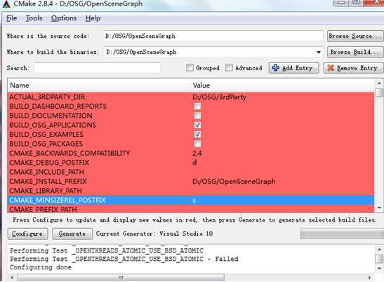The image size is (384, 282).
Task: Click the variable list scroll up arrow
Action: [379, 83]
